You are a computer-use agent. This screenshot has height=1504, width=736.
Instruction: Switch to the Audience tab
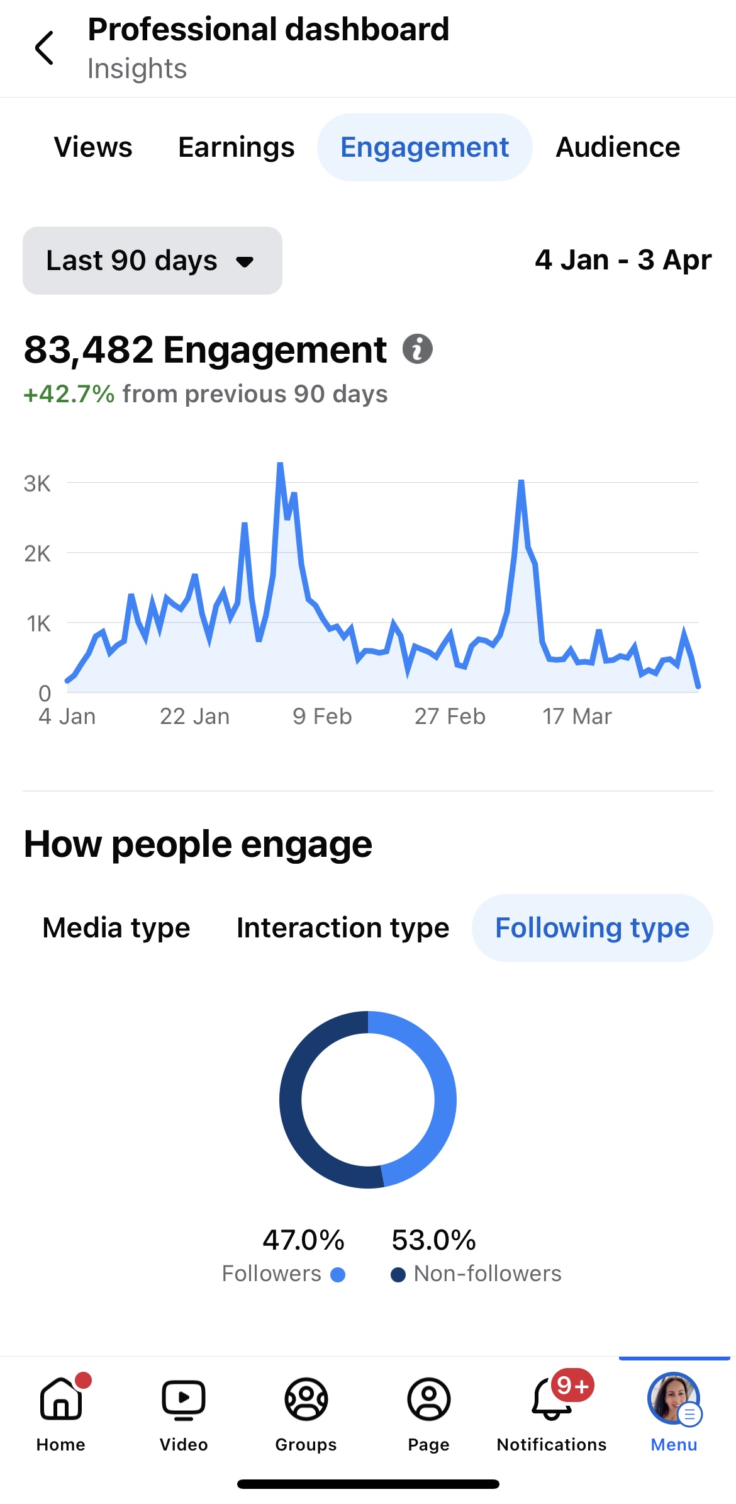point(618,147)
